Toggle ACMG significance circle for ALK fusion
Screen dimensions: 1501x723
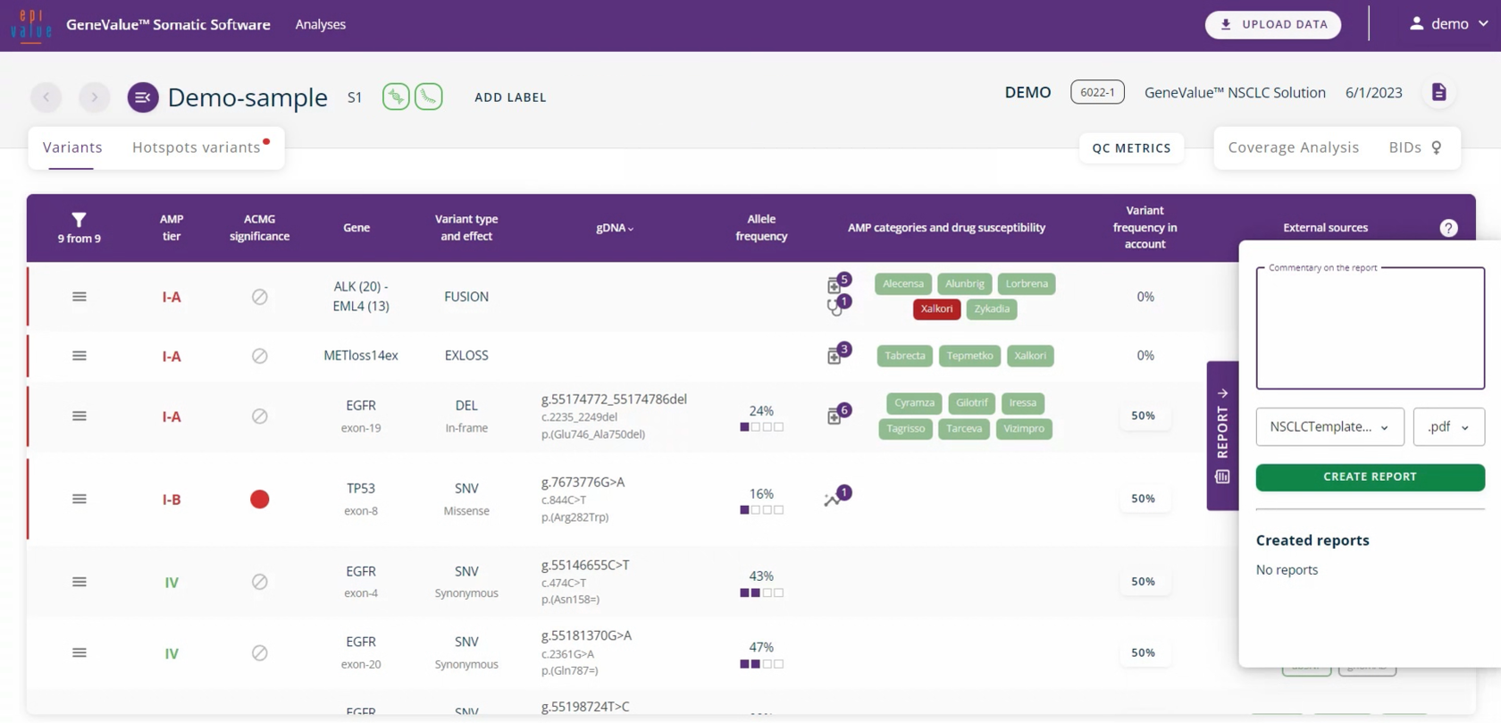point(259,297)
